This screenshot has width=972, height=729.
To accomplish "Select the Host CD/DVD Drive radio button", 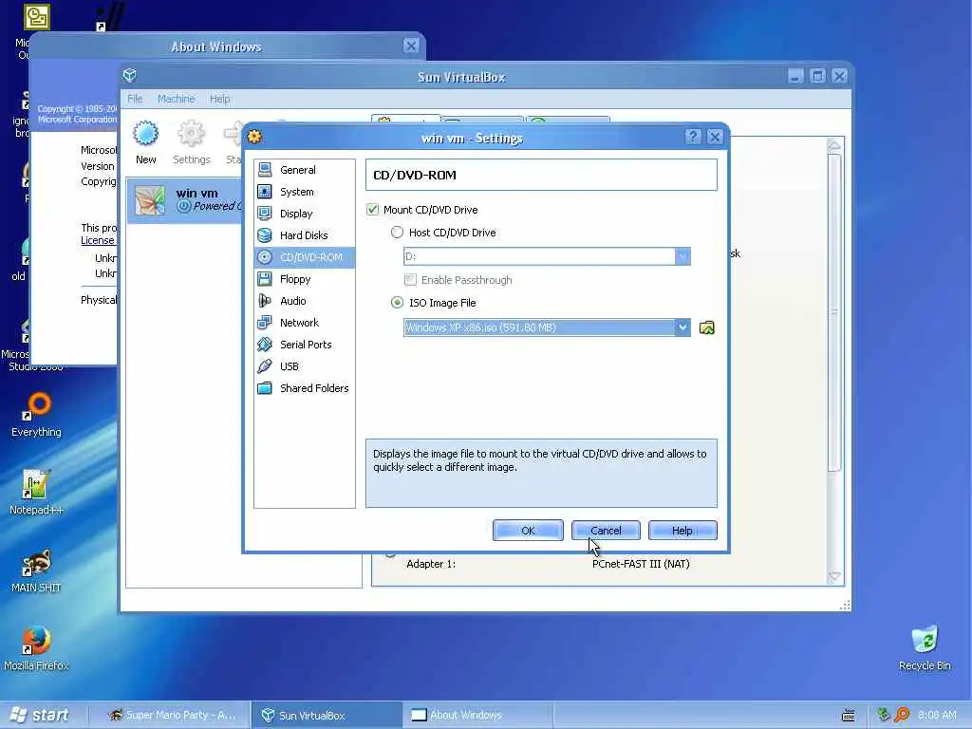I will (397, 233).
